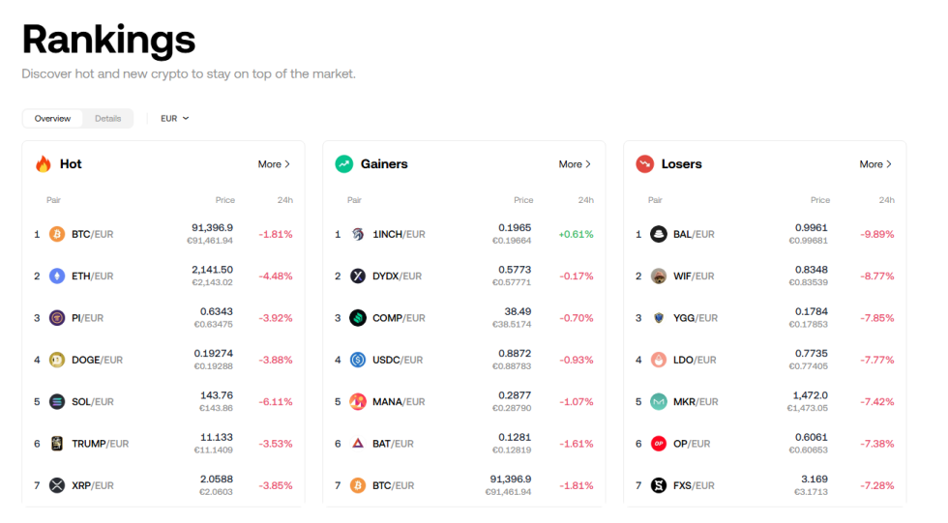Expand More in the Losers section
948x523 pixels.
875,164
